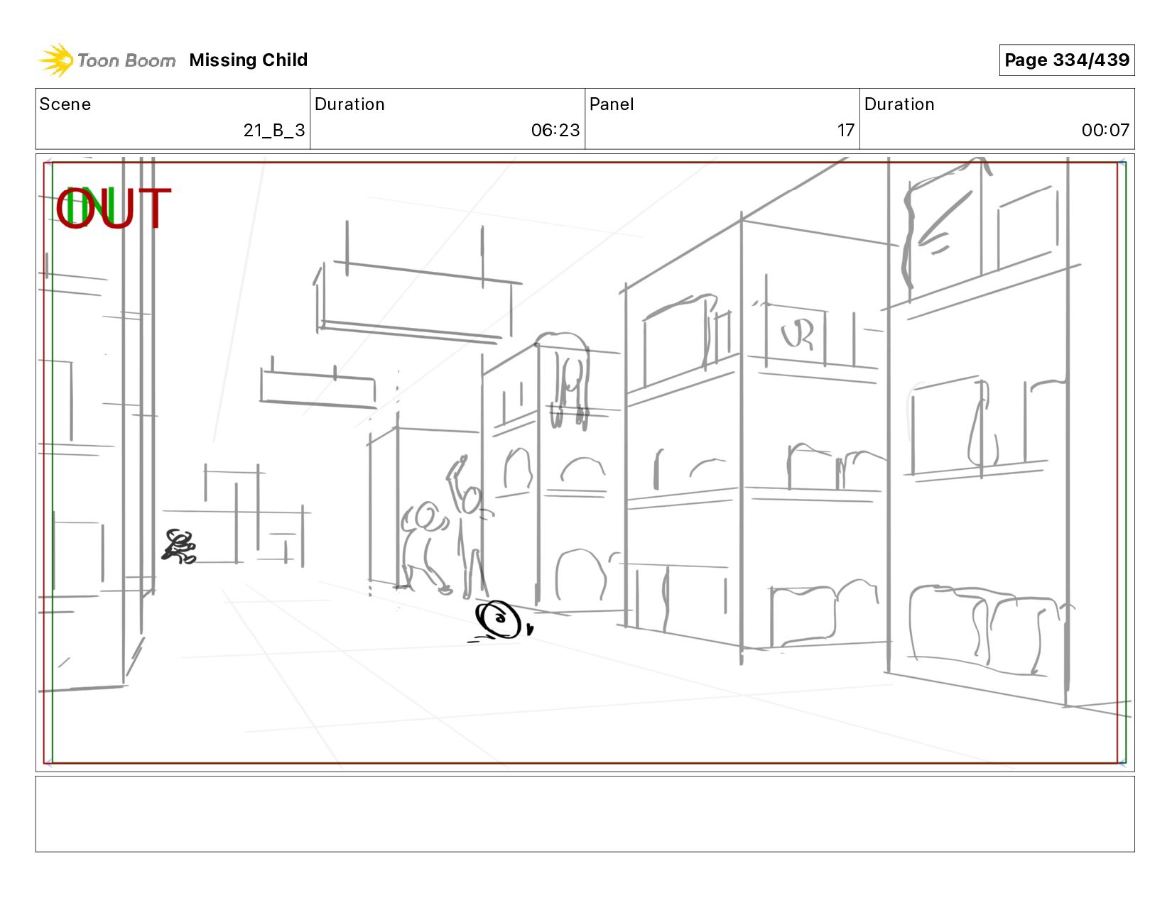Click the 'Panel' header label
1172x905 pixels.
(x=612, y=104)
